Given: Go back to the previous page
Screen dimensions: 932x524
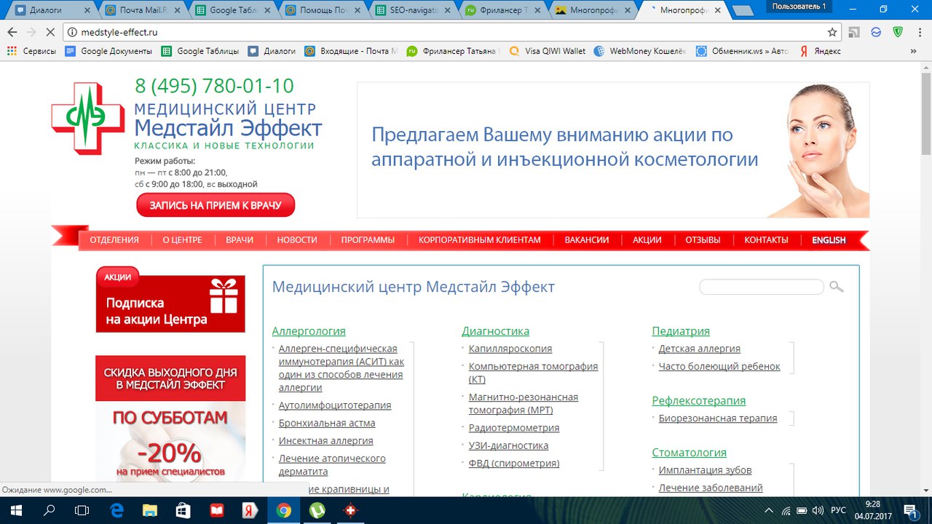Looking at the screenshot, I should (11, 32).
